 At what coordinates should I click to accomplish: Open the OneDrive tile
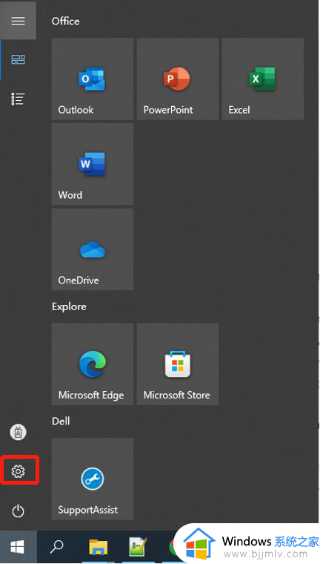pyautogui.click(x=93, y=249)
